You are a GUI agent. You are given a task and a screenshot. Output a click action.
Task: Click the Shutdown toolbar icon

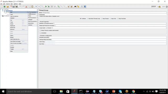(x=55, y=7)
